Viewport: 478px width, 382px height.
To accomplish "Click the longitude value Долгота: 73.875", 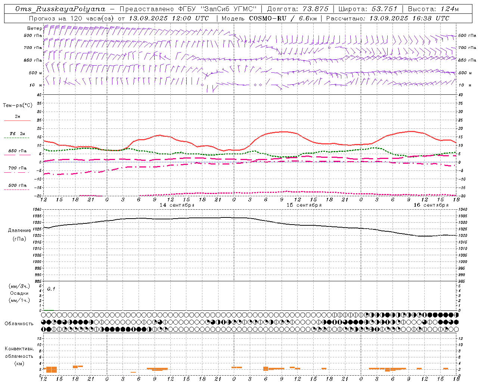I will click(298, 9).
